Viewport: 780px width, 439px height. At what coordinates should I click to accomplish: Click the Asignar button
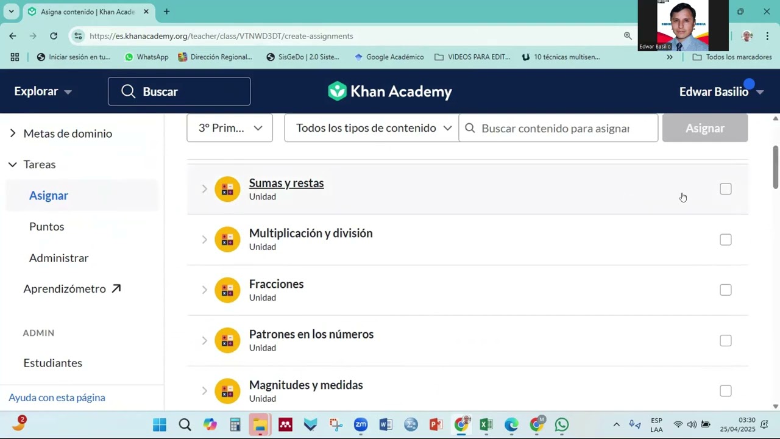pyautogui.click(x=705, y=128)
